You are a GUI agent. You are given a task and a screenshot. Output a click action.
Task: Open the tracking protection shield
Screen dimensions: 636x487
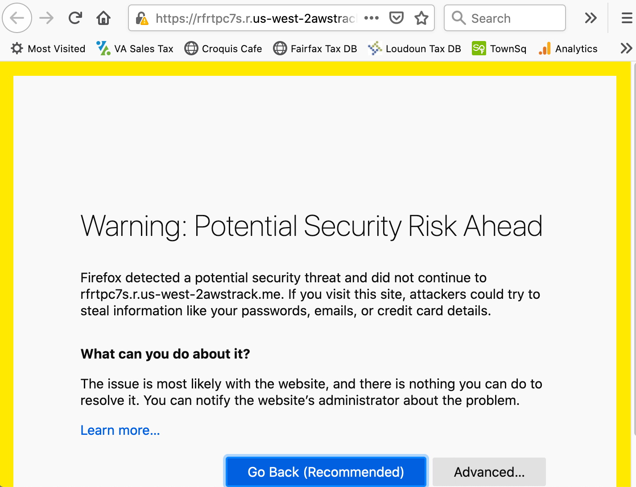pos(396,18)
